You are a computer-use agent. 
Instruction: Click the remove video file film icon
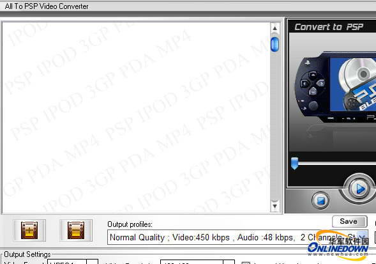pos(76,230)
